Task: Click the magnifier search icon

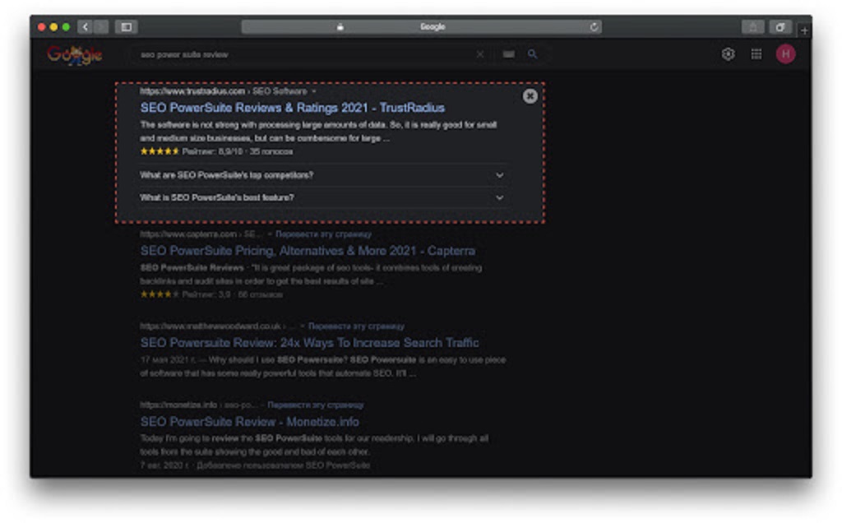Action: 533,54
